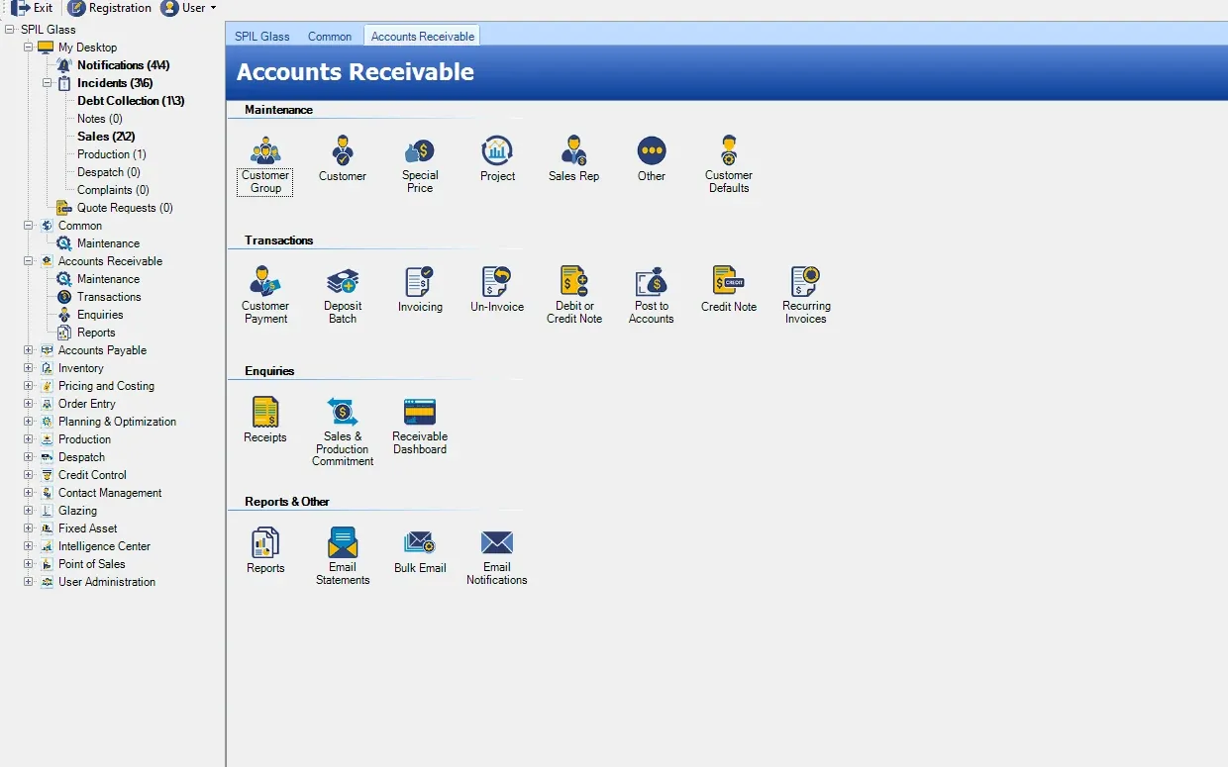Image resolution: width=1228 pixels, height=767 pixels.
Task: Switch to the SPIL Glass tab
Action: [x=262, y=36]
